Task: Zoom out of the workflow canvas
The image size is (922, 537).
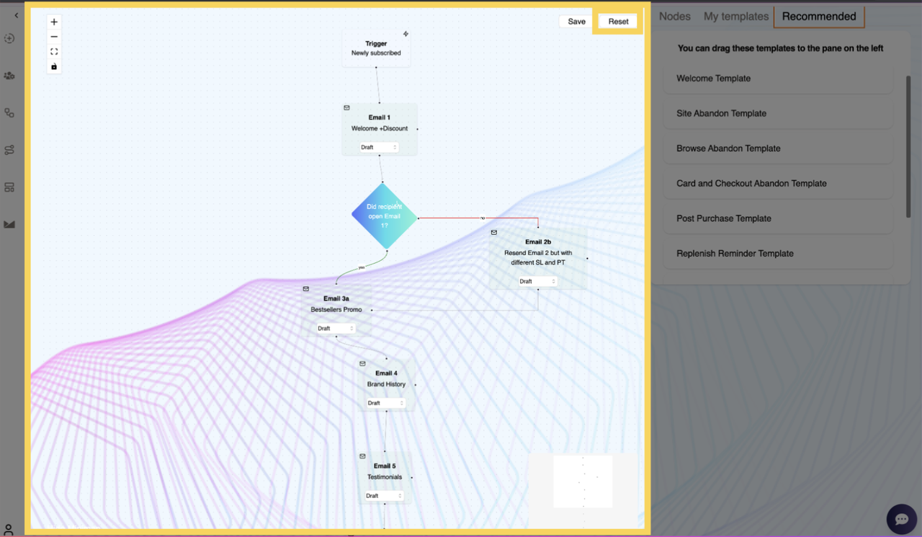Action: (x=53, y=36)
